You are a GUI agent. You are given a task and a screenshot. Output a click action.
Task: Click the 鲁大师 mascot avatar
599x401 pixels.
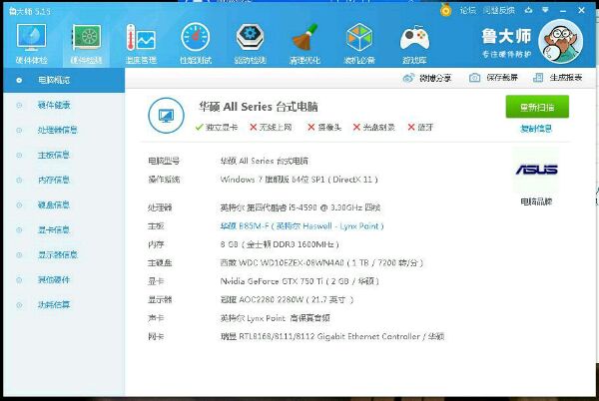(x=560, y=41)
